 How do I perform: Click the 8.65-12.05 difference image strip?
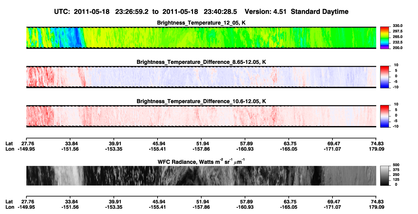pos(201,77)
